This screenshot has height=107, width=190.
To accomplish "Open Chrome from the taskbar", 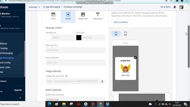I will pos(100,104).
